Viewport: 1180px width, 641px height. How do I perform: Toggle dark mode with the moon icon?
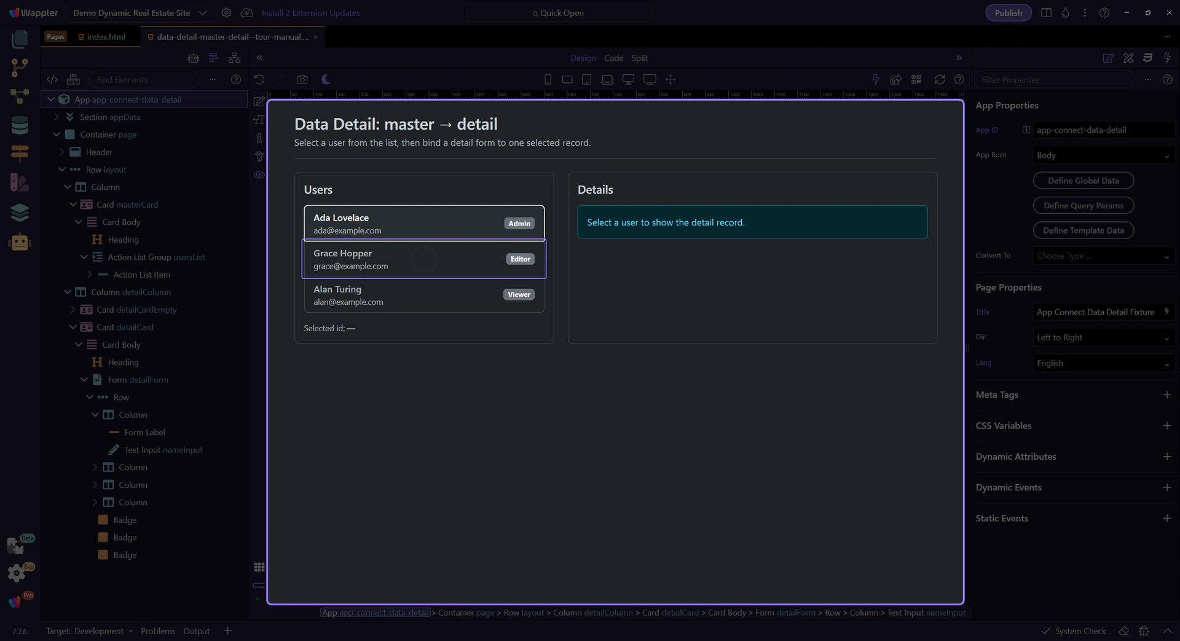326,80
